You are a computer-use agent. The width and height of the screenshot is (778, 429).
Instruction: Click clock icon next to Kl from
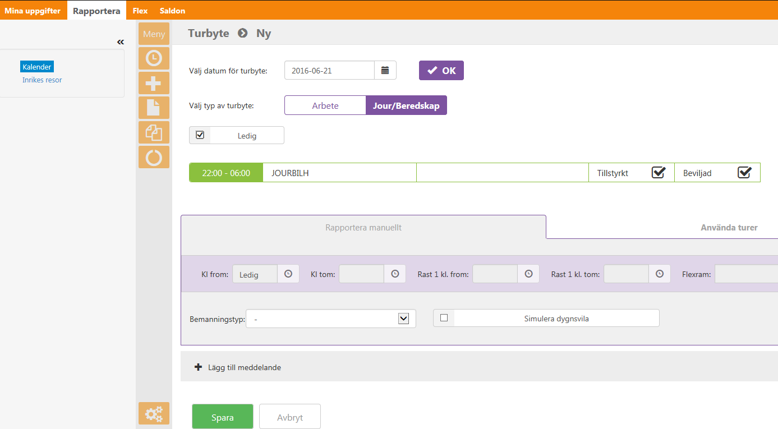click(x=288, y=274)
